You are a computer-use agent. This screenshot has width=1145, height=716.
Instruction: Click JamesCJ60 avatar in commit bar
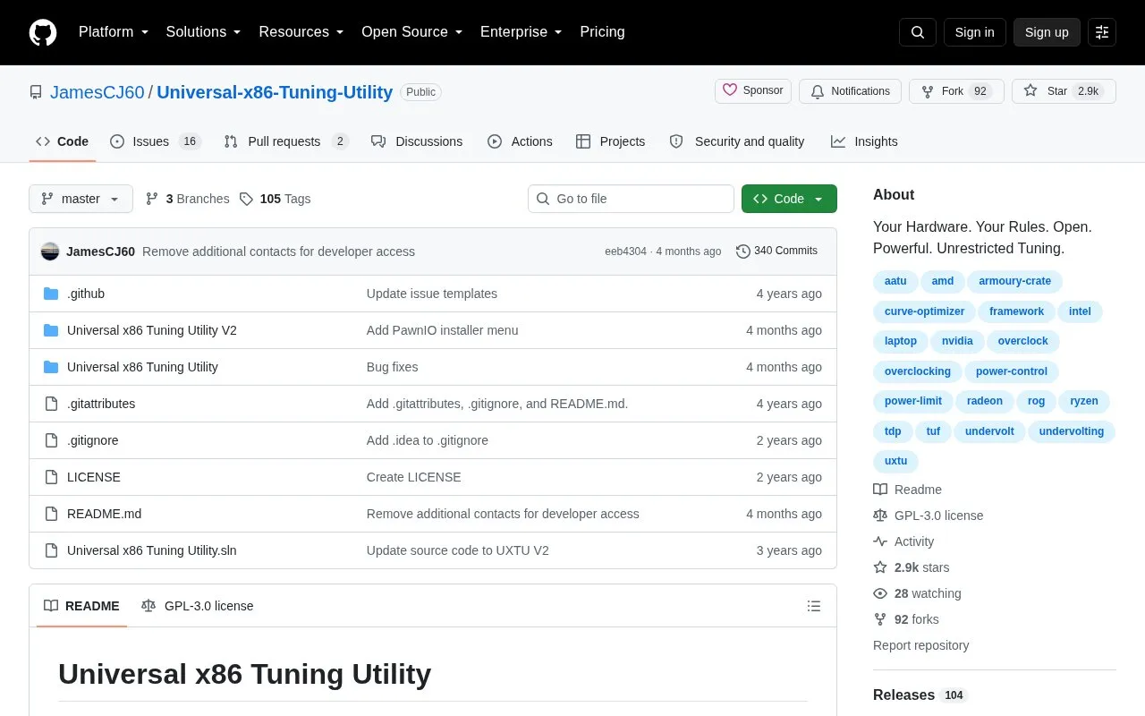tap(50, 251)
